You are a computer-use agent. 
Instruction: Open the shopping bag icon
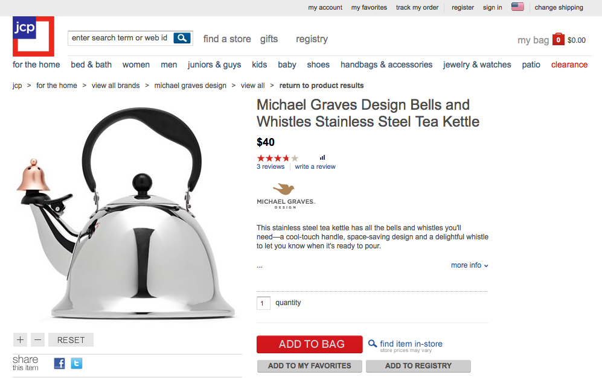click(557, 40)
